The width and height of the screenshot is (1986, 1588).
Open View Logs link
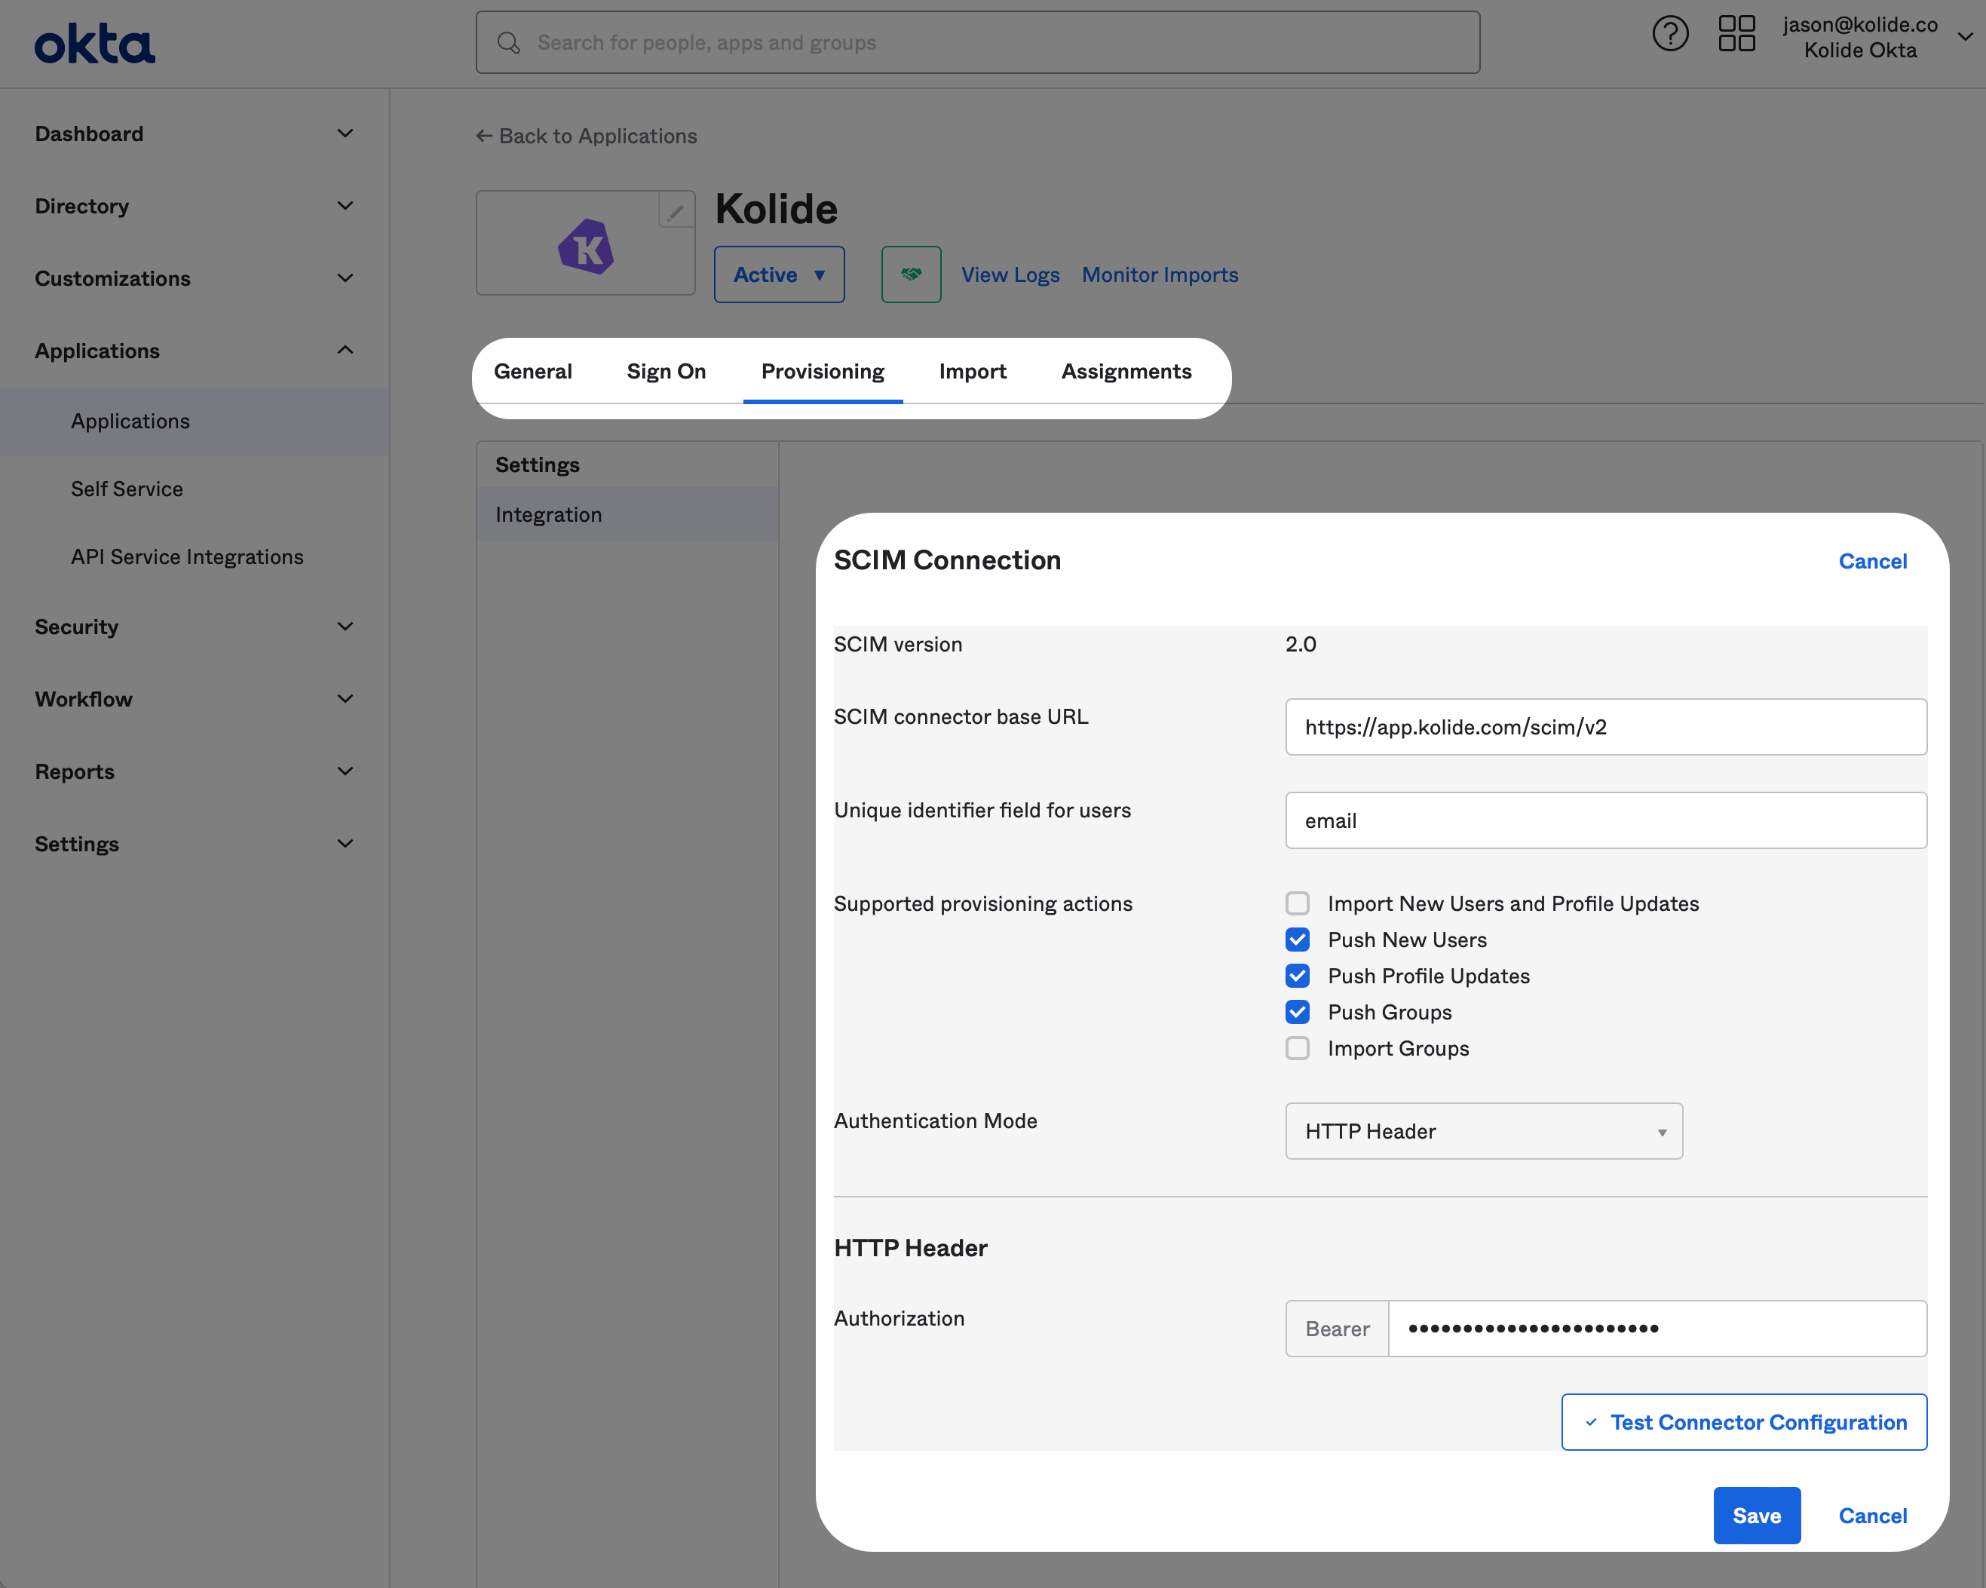click(x=1010, y=274)
